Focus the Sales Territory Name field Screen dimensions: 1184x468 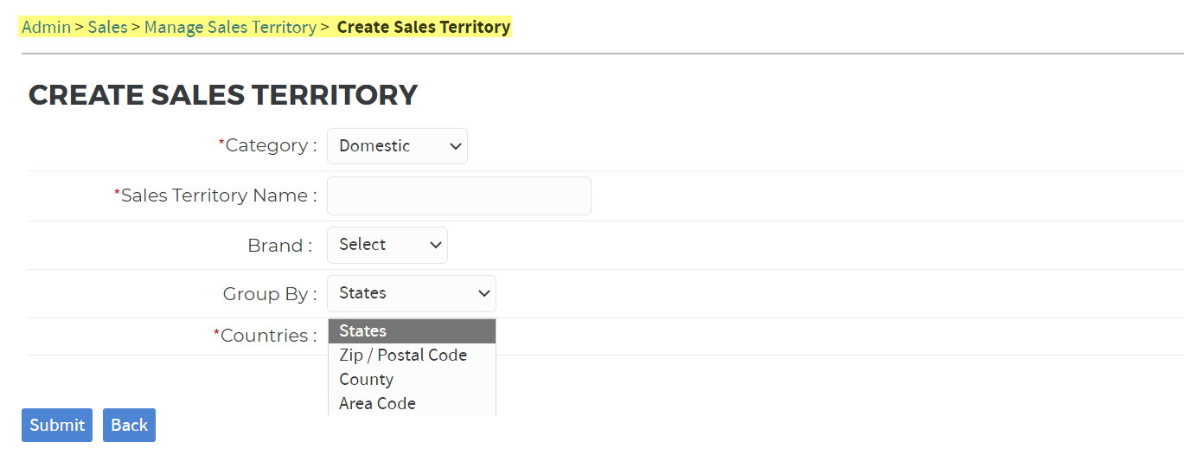[458, 196]
